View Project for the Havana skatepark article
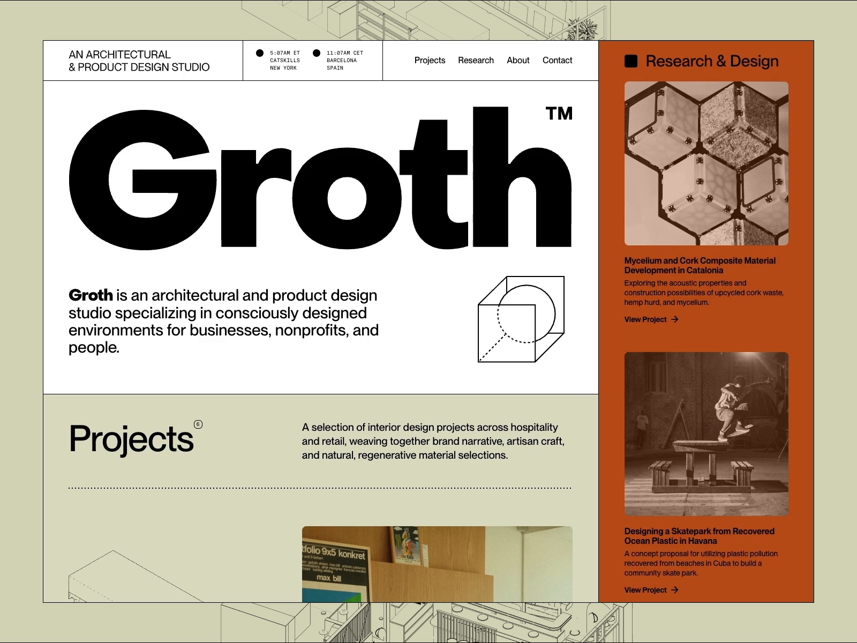The width and height of the screenshot is (857, 643). point(645,590)
